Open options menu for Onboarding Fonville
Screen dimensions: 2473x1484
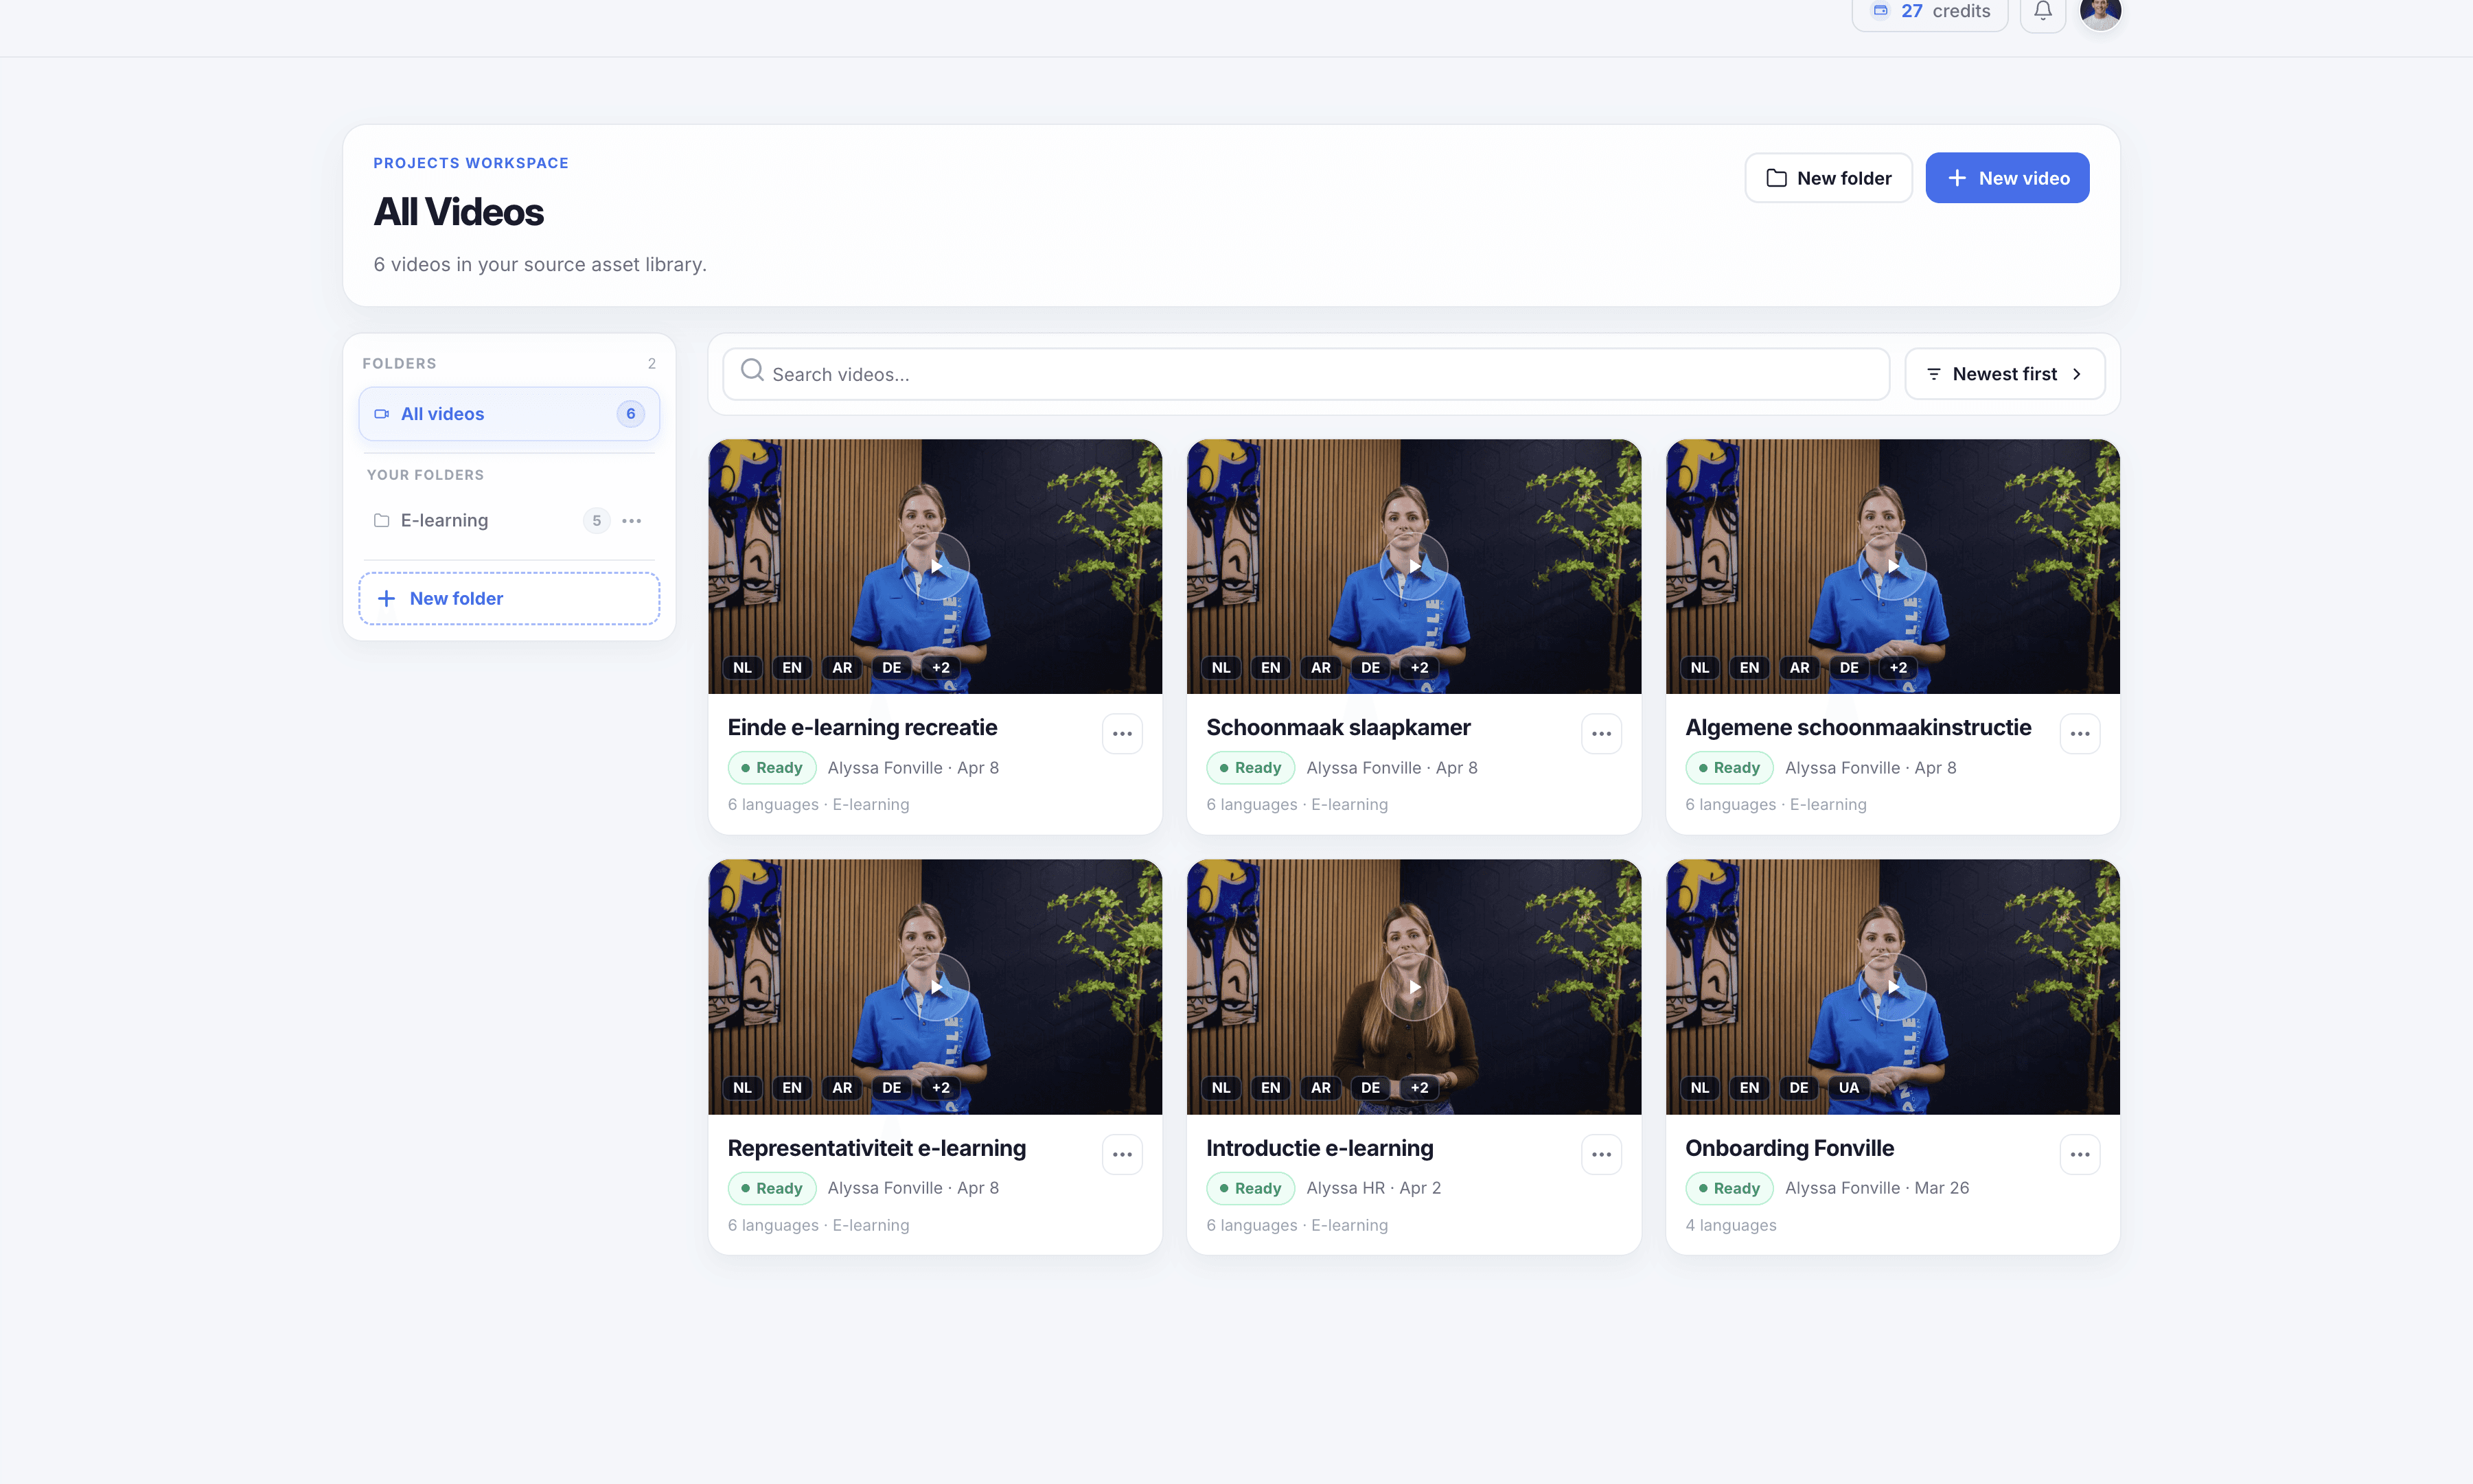point(2080,1154)
